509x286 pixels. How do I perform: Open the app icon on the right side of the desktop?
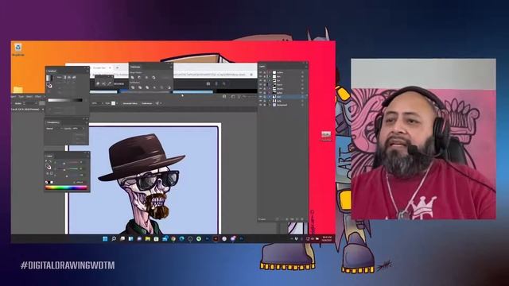(x=326, y=136)
